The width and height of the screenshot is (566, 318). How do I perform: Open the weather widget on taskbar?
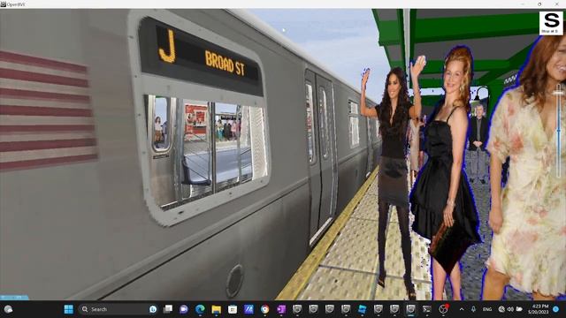8,309
